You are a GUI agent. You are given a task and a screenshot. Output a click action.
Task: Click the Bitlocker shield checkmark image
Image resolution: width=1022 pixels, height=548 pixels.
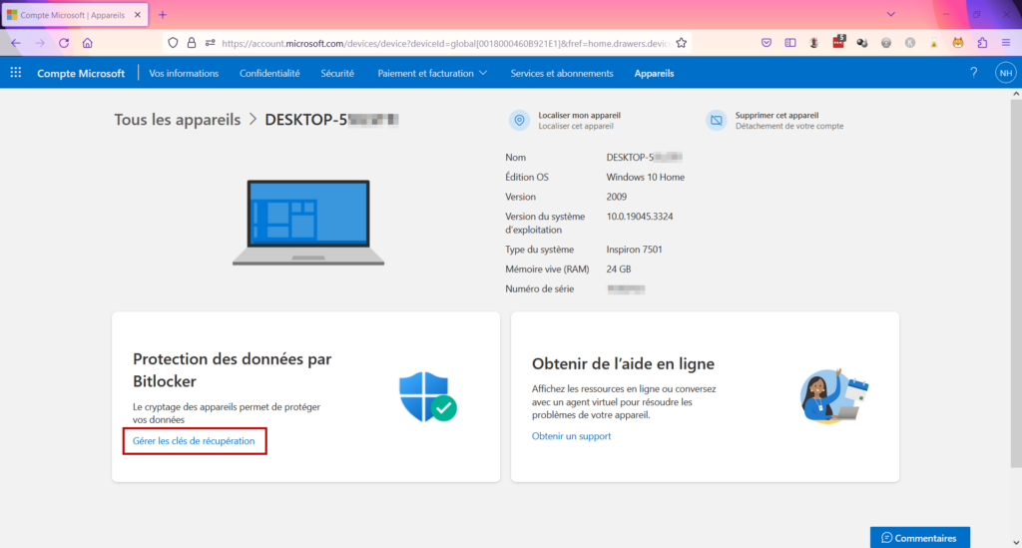point(427,396)
